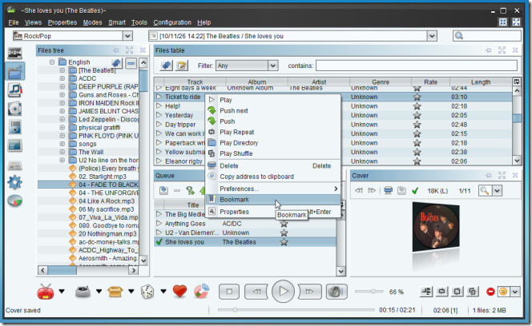Open the Preferences submenu in context menu
Image resolution: width=532 pixels, height=326 pixels.
tap(273, 189)
